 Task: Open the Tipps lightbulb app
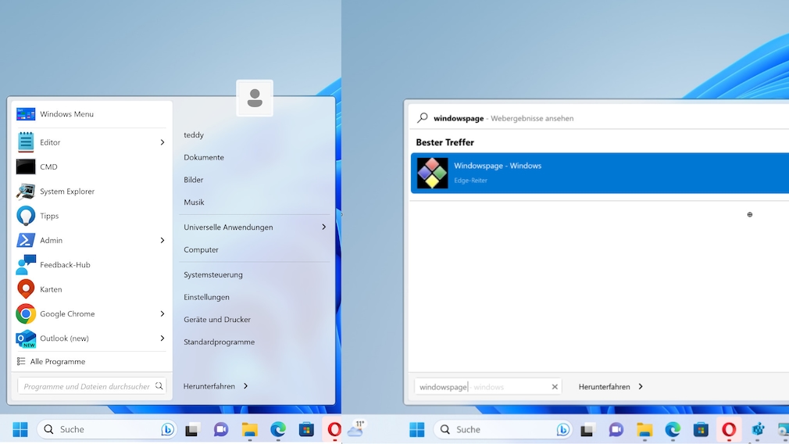tap(26, 216)
